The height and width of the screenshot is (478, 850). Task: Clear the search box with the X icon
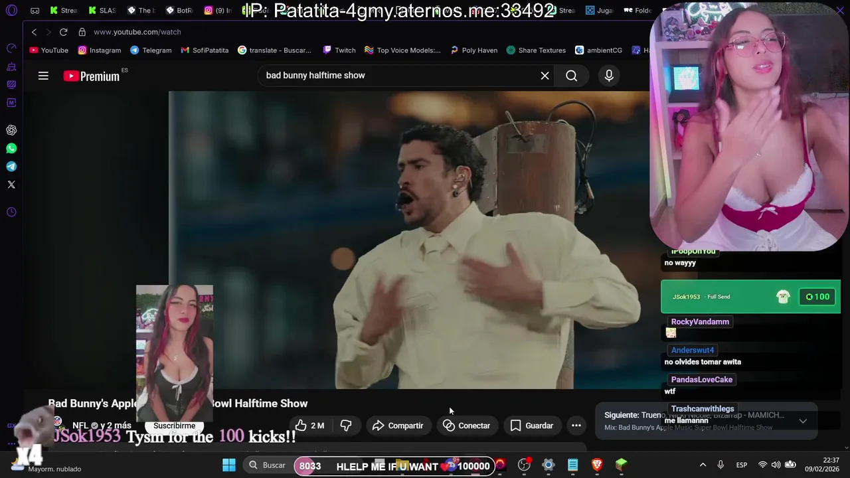(x=545, y=76)
